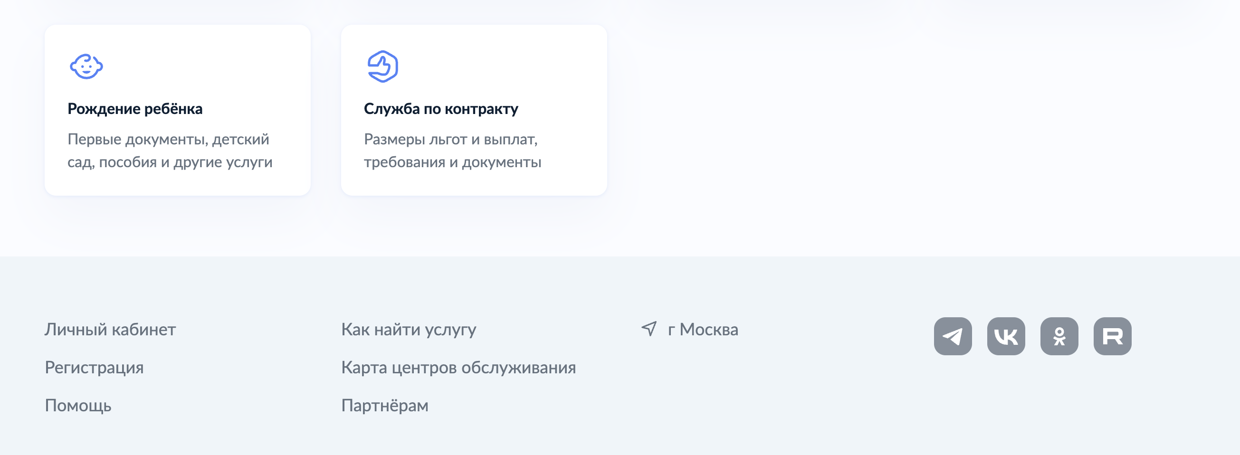Open the Служба по контракту card title

point(441,109)
